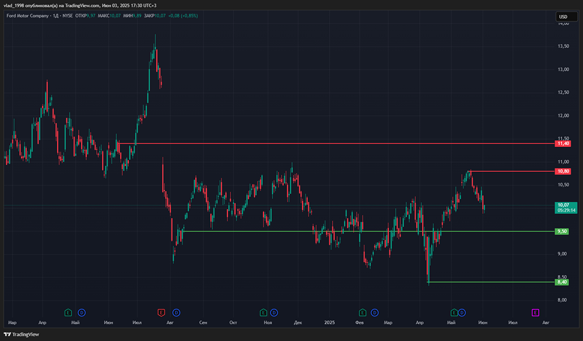This screenshot has width=583, height=341.
Task: Click the green earnings marker near Ноя
Action: (x=263, y=312)
